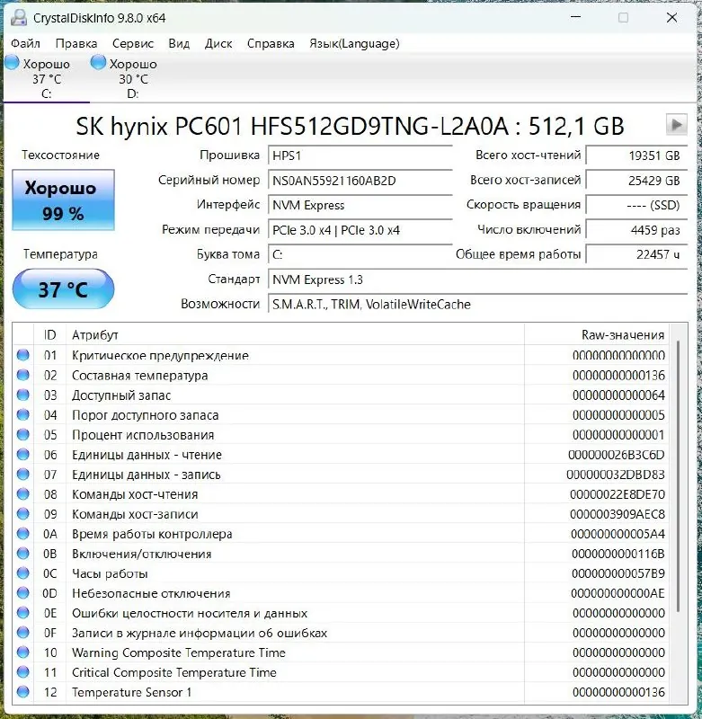The height and width of the screenshot is (719, 702).
Task: Click raw value 00000000005A4
Action: pyautogui.click(x=618, y=534)
